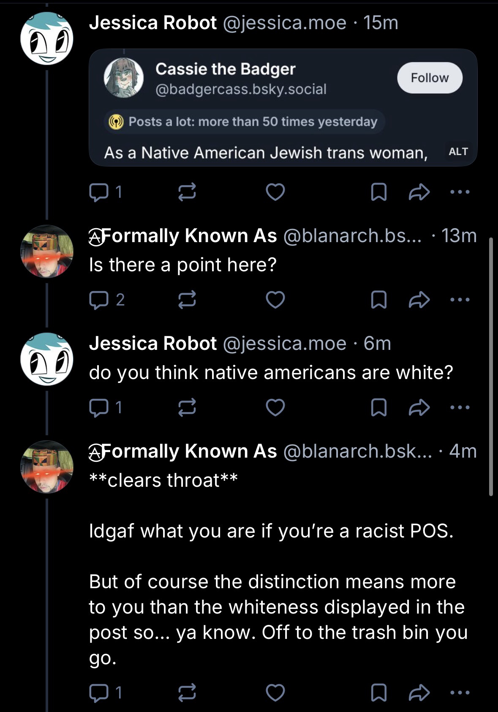Open more options on "clears throat" post
498x712 pixels.
click(x=460, y=692)
